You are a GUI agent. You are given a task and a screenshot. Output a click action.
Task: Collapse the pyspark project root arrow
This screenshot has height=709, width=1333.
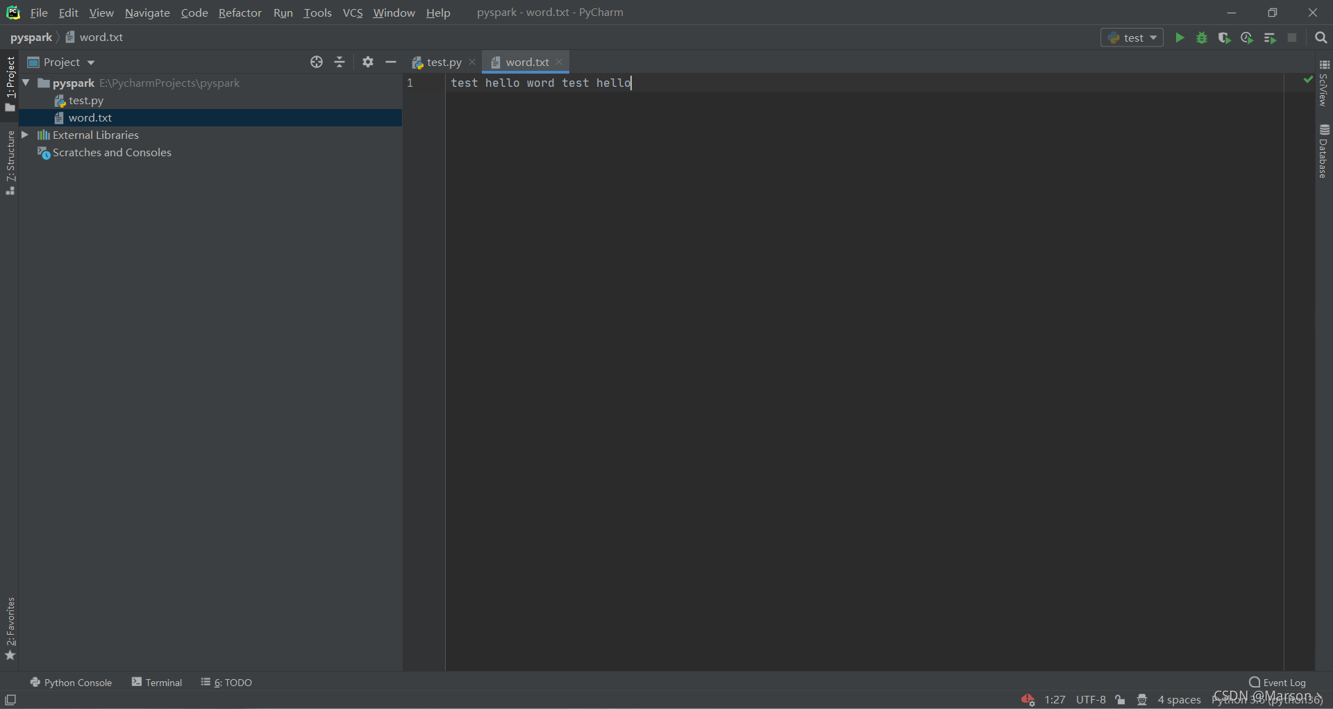pos(26,83)
